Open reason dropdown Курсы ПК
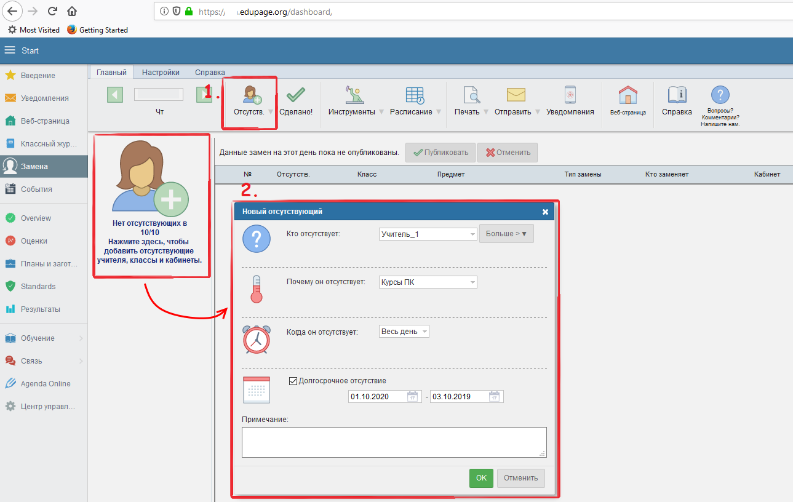 (x=428, y=282)
